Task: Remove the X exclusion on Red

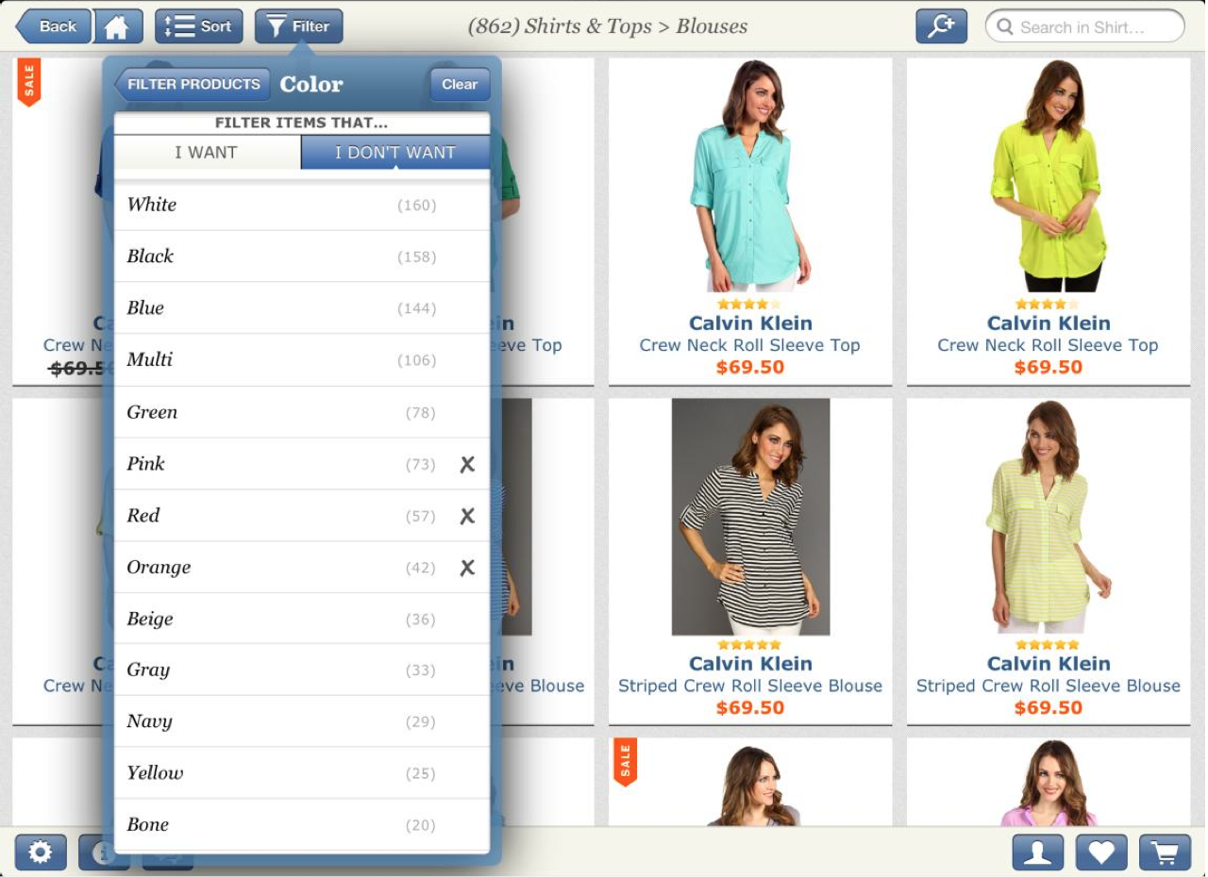Action: click(467, 516)
